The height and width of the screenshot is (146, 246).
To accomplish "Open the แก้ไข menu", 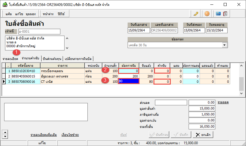I will [19, 14].
